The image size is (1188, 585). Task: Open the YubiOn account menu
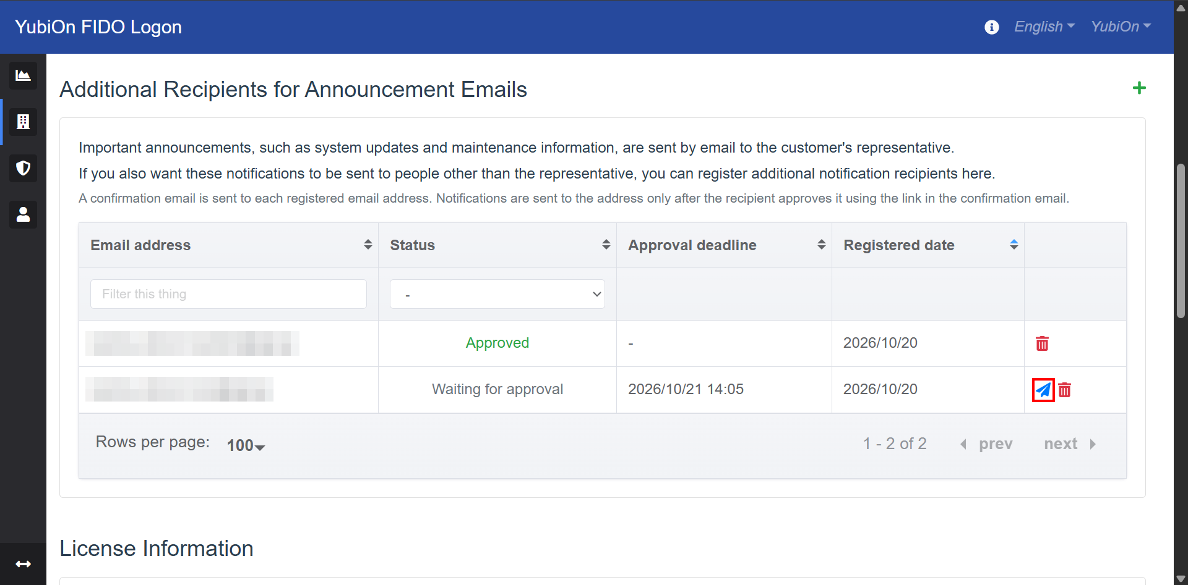coord(1121,27)
